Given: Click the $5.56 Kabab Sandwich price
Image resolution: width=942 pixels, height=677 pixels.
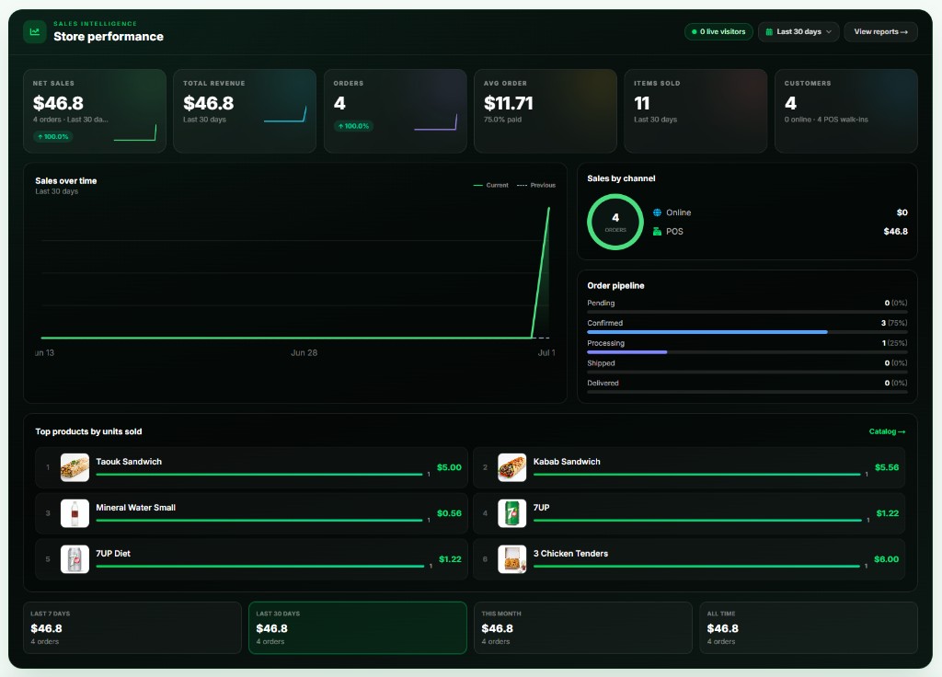Looking at the screenshot, I should tap(887, 467).
